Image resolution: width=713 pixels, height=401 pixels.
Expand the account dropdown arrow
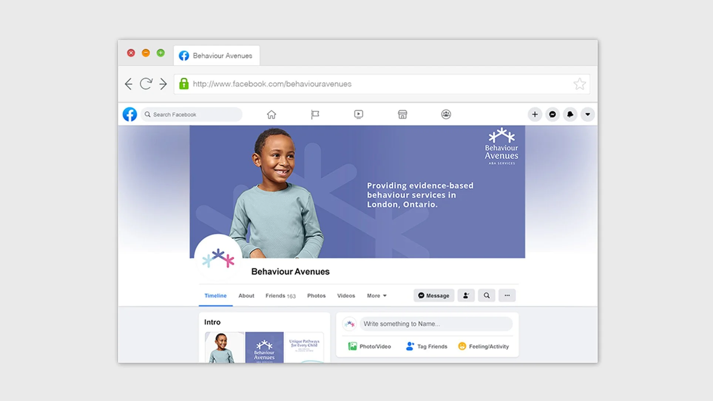click(x=587, y=115)
